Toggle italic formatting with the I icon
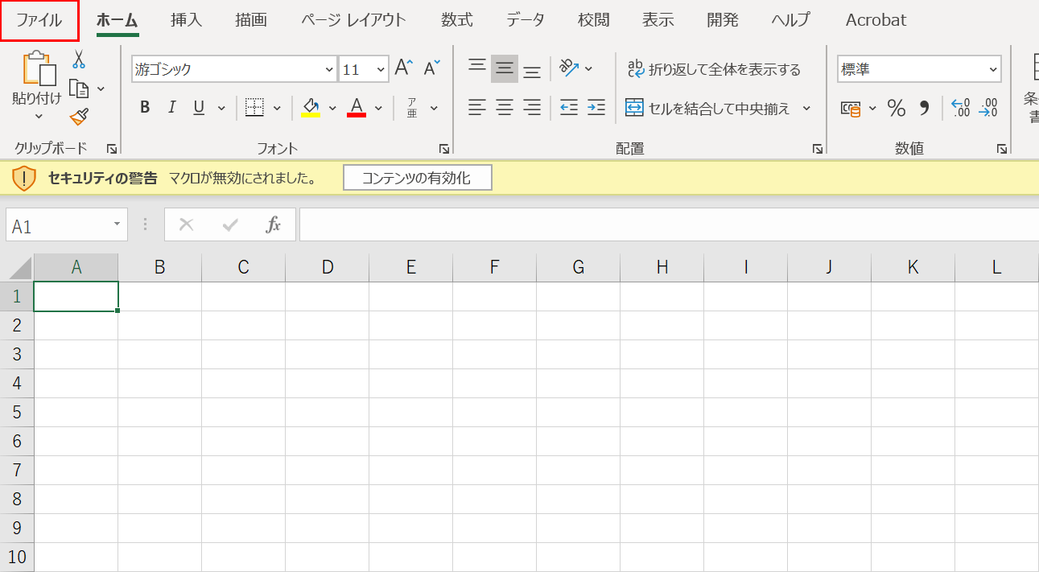Screen dimensions: 1039x572 click(x=171, y=106)
